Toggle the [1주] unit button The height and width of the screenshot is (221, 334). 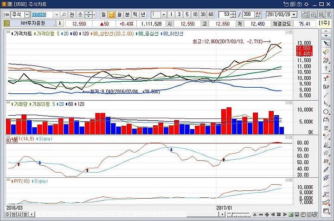324,23
